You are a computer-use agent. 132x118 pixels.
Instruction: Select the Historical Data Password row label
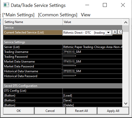33,76
